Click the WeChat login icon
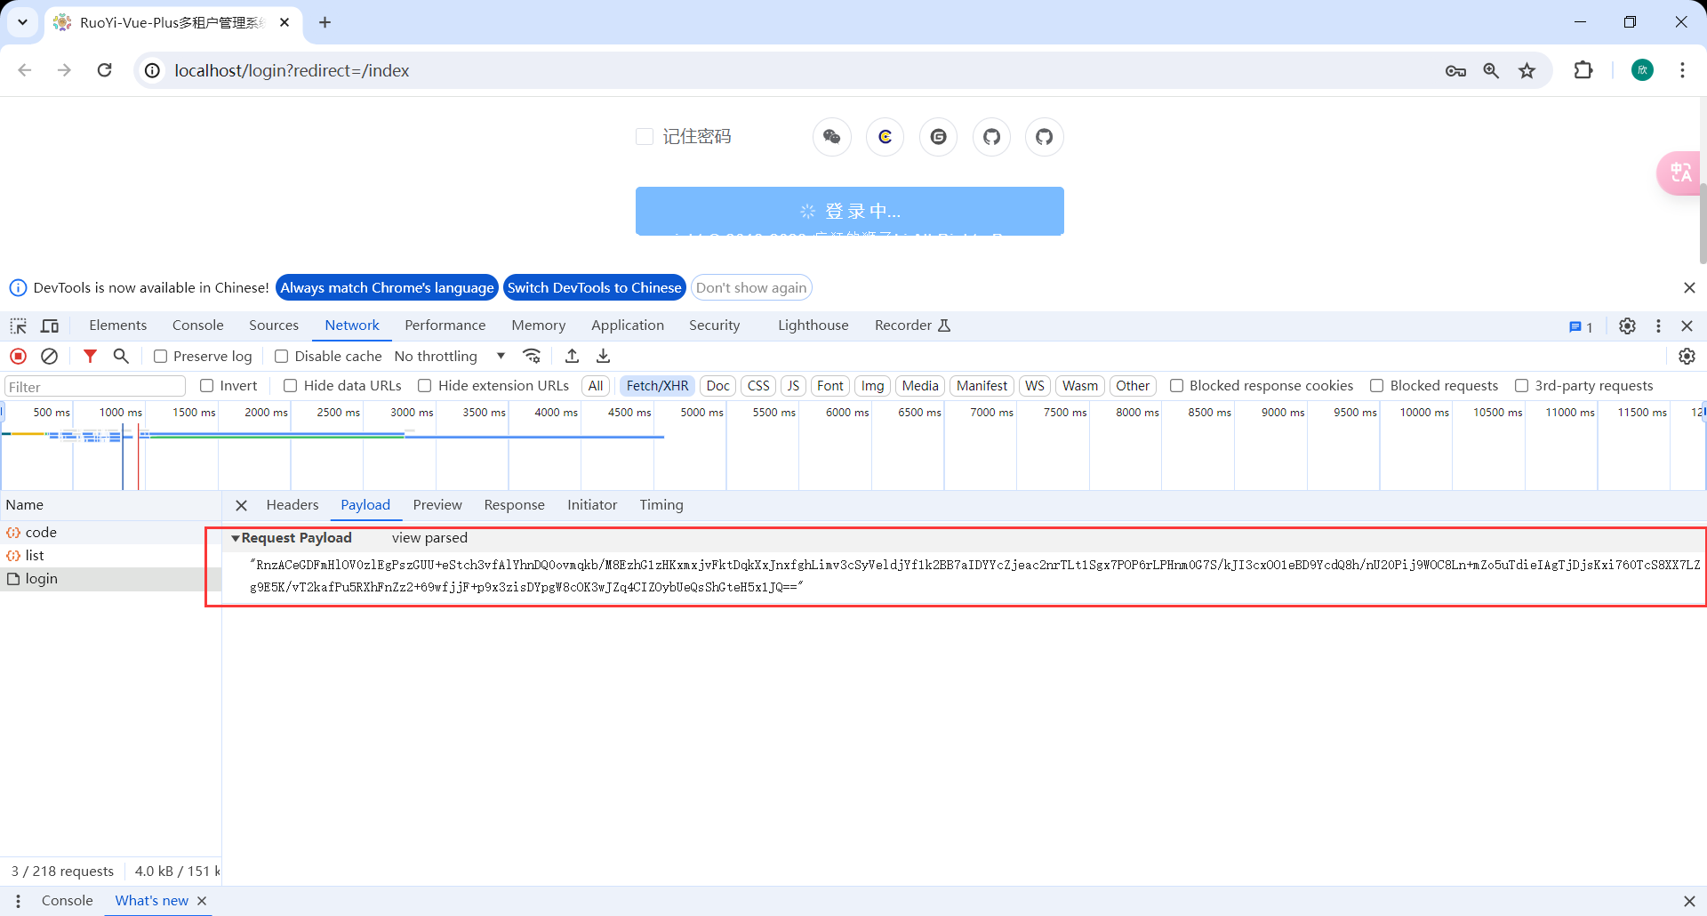 831,137
